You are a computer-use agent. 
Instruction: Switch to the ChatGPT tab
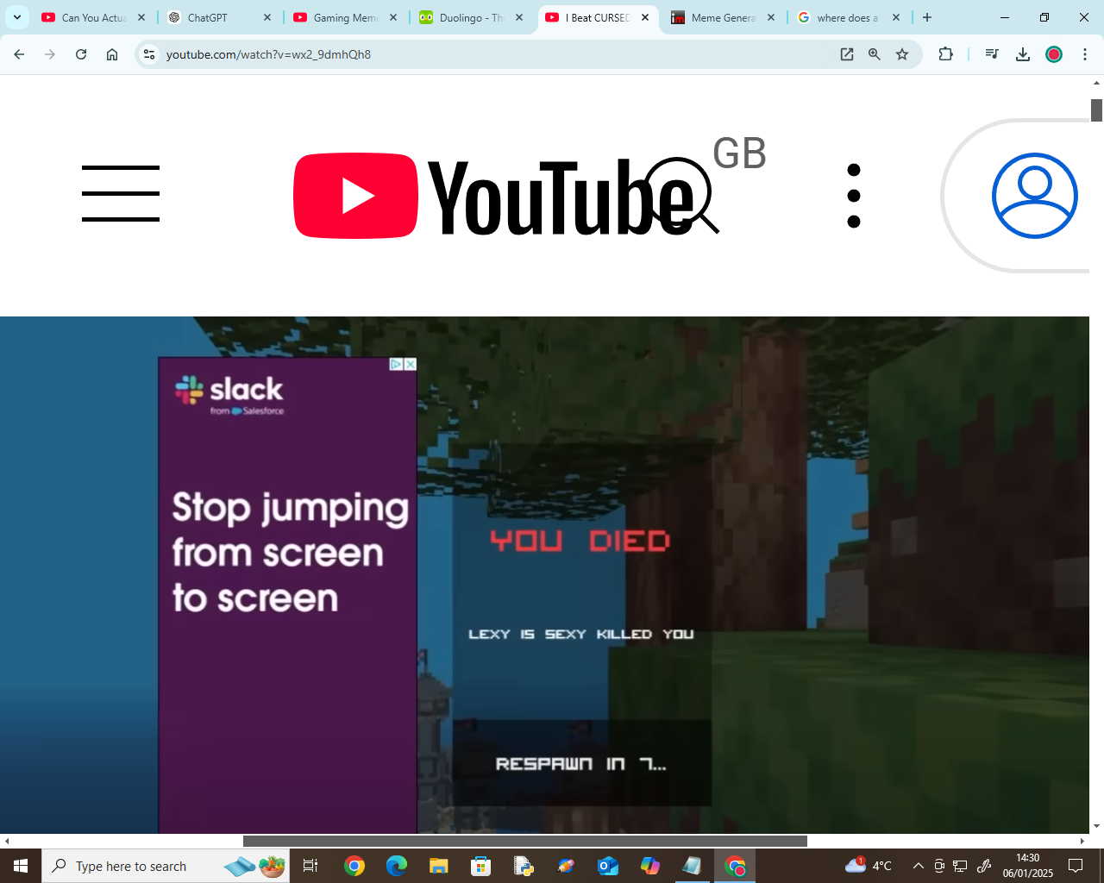[219, 17]
